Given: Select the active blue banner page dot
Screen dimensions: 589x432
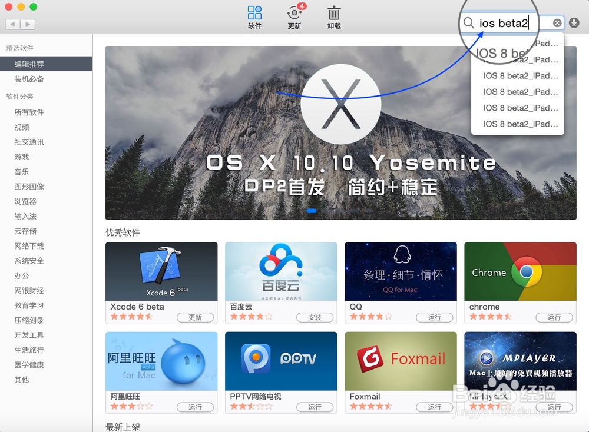Looking at the screenshot, I should coord(312,211).
